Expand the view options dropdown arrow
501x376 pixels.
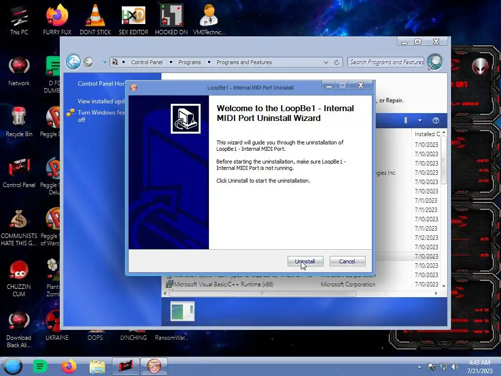tap(420, 120)
